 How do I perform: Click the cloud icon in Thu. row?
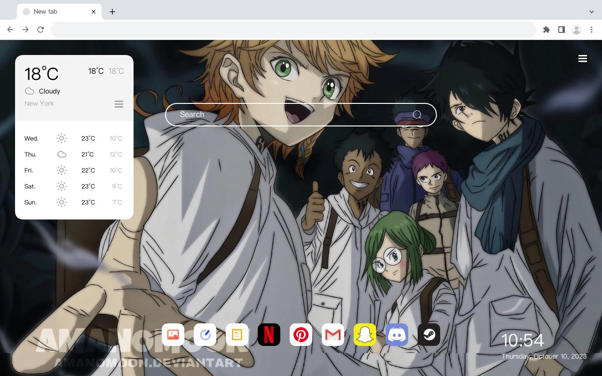pos(62,154)
